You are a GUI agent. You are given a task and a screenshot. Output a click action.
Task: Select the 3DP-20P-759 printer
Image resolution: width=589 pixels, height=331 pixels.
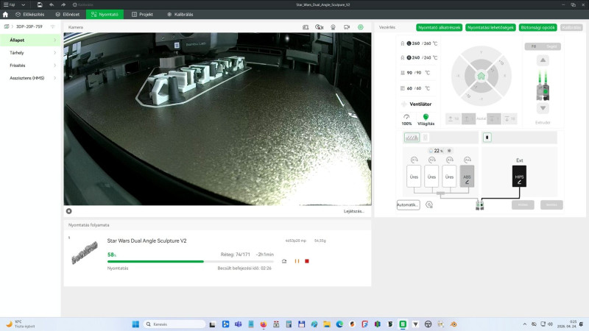coord(29,26)
